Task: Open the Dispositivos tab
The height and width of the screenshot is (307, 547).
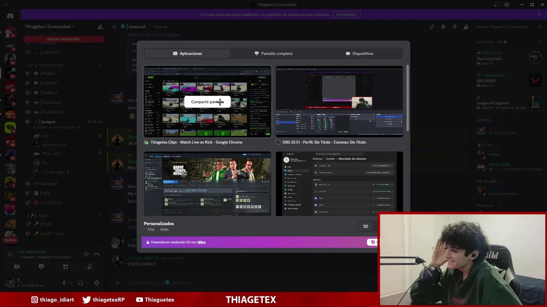Action: 359,53
